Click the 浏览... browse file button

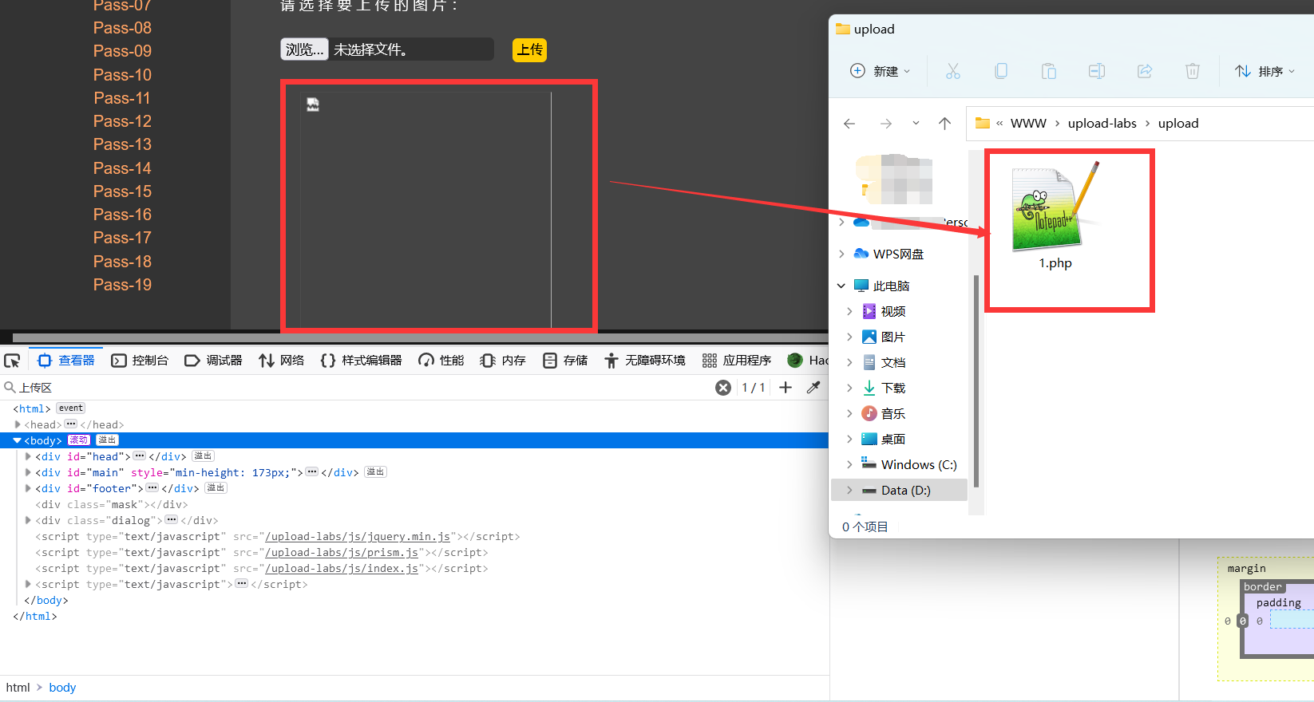pyautogui.click(x=304, y=49)
